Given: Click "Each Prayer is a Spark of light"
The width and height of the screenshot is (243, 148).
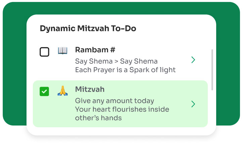Looking at the screenshot, I should pos(125,70).
